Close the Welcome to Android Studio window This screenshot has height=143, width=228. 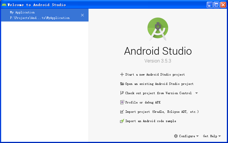(223, 5)
